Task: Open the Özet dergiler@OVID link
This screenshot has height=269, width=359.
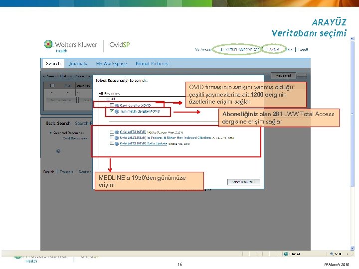Action: pyautogui.click(x=135, y=106)
